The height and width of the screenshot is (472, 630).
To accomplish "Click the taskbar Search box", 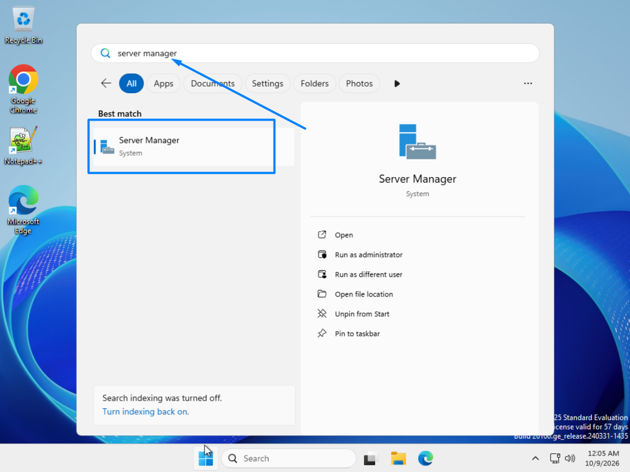I will 288,458.
